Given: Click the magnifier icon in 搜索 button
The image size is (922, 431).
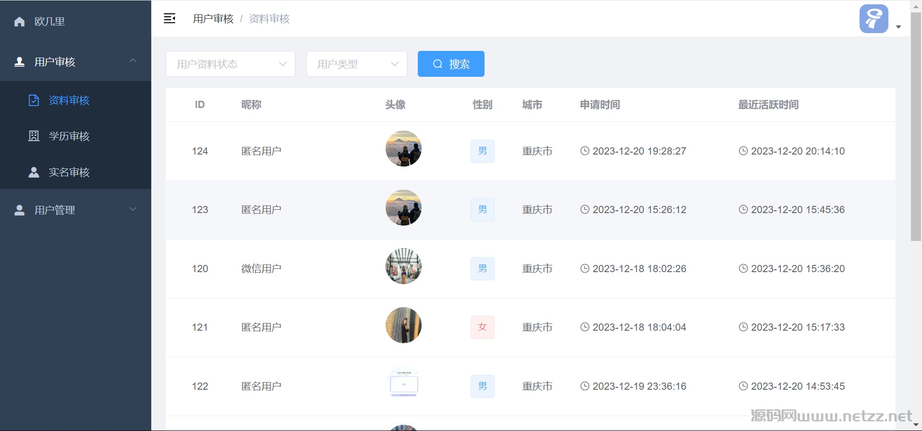Looking at the screenshot, I should (437, 64).
